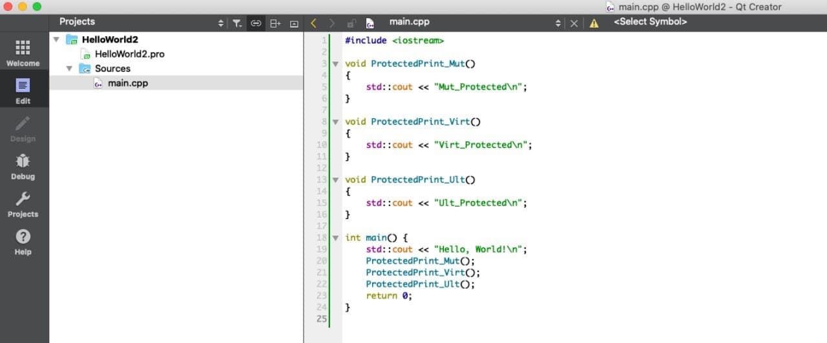Click the "Ult_Protected\n" string literal
Image resolution: width=827 pixels, height=343 pixels.
pyautogui.click(x=480, y=203)
